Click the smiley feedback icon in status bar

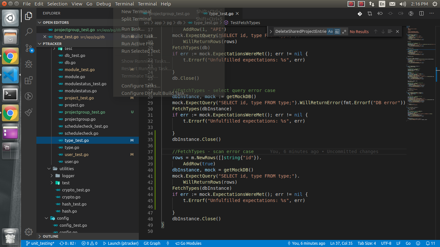(x=418, y=243)
